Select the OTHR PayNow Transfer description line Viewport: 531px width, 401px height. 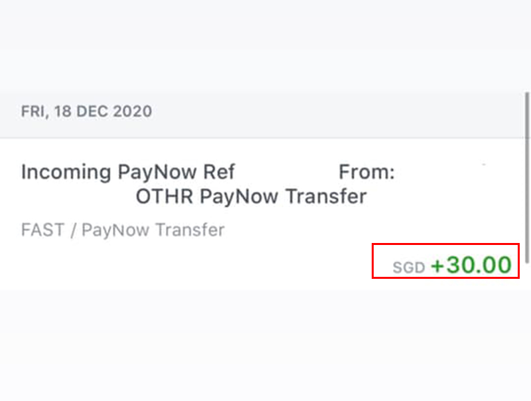251,197
